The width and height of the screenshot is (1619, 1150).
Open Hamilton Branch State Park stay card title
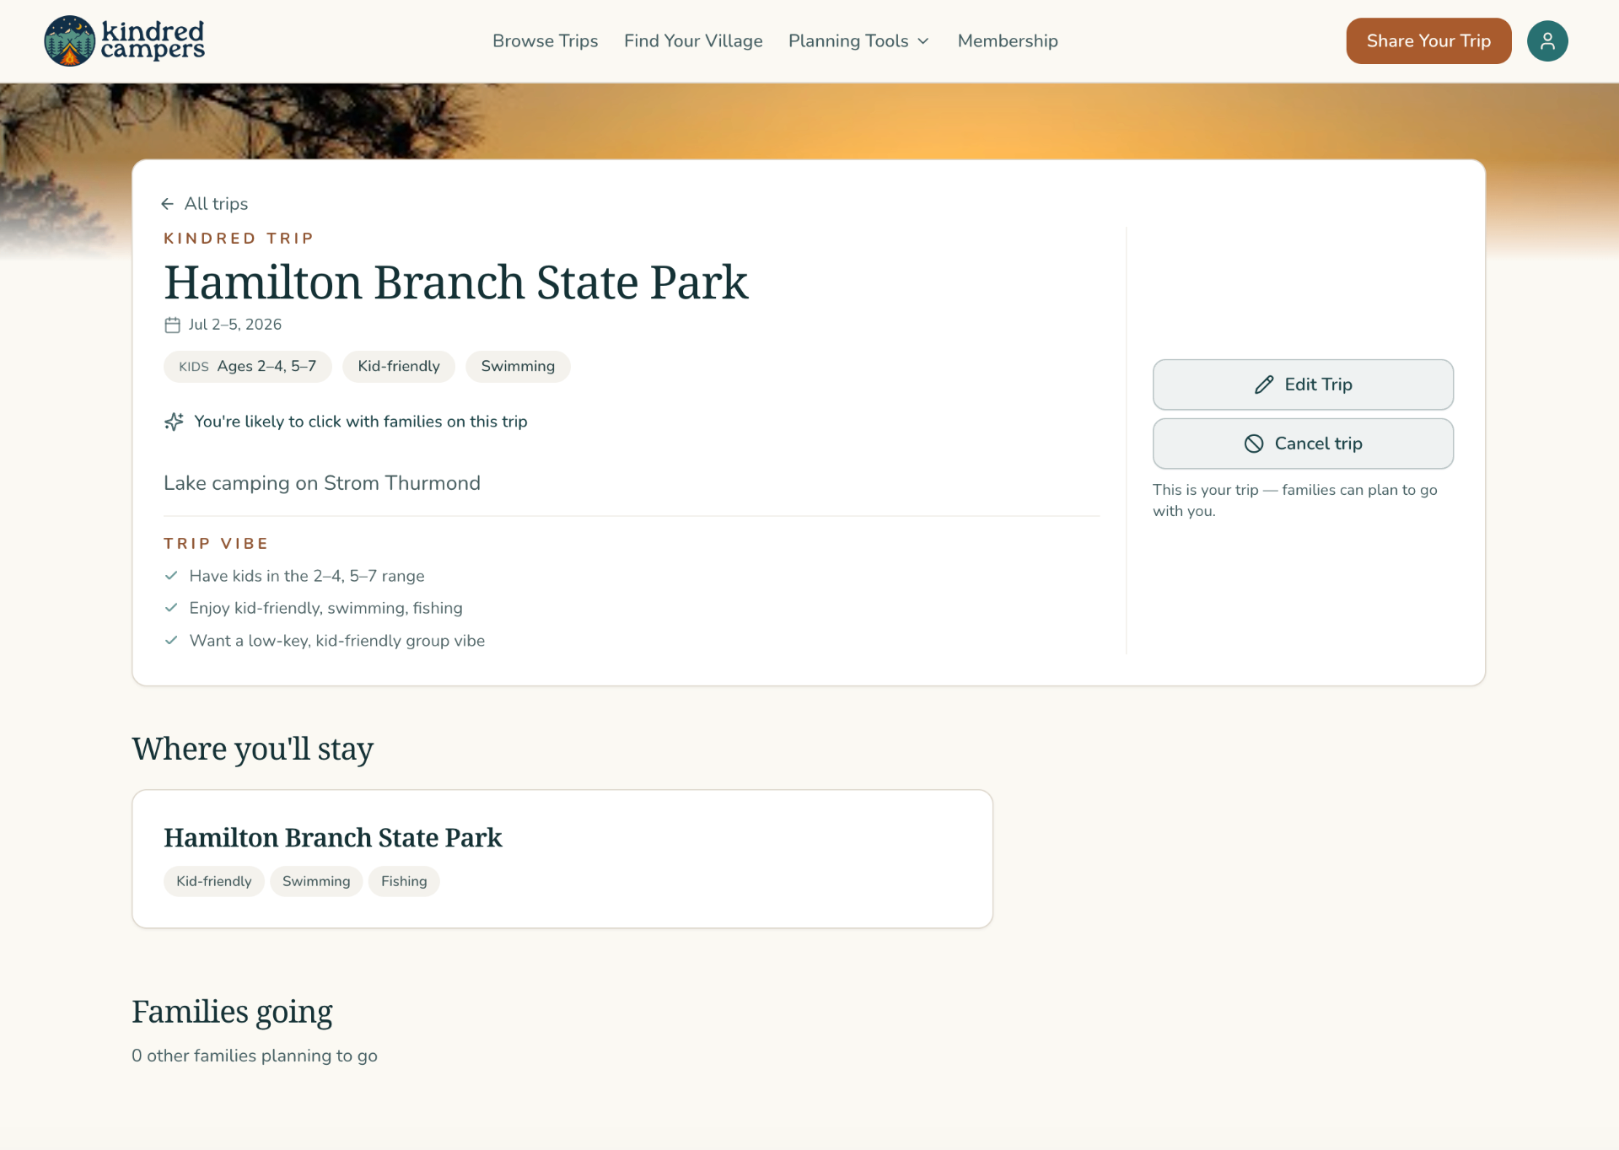(333, 837)
